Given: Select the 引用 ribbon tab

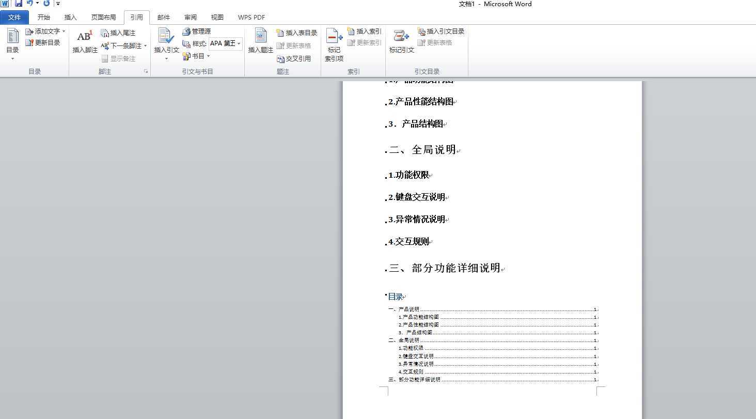Looking at the screenshot, I should (137, 18).
